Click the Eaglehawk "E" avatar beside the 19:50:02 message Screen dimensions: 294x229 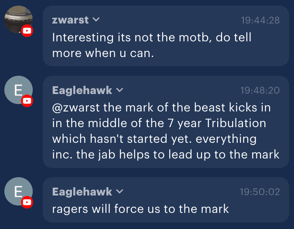(x=18, y=192)
